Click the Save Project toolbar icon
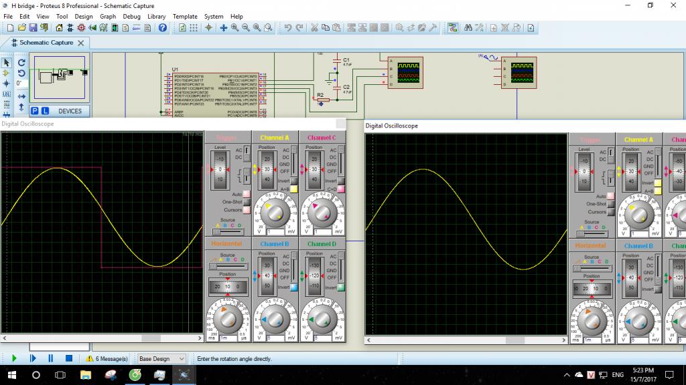686x385 pixels. click(x=33, y=28)
